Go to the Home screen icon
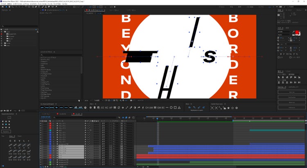307x168 pixels. coord(2,7)
